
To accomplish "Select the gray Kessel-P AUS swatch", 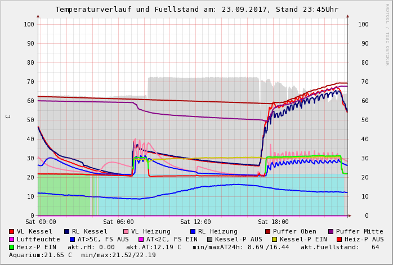I will coord(209,239).
